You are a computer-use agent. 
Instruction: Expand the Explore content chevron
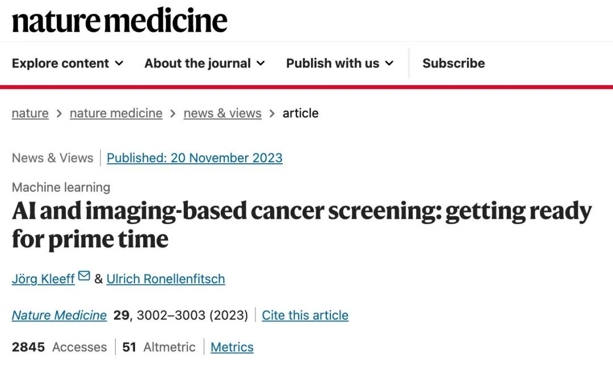pos(119,63)
